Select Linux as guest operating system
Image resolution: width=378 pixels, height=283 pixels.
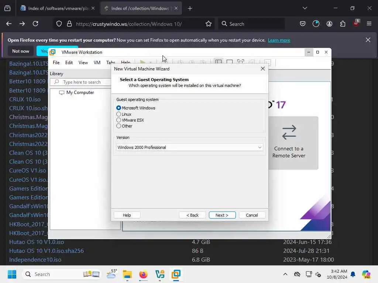pyautogui.click(x=118, y=114)
